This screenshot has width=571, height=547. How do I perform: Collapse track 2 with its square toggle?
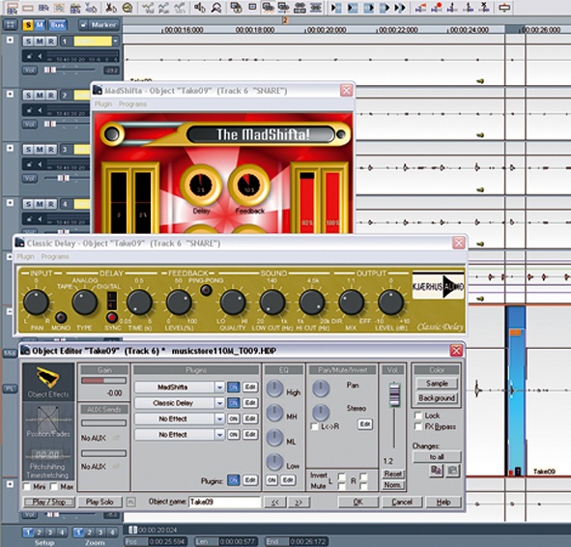(x=10, y=94)
